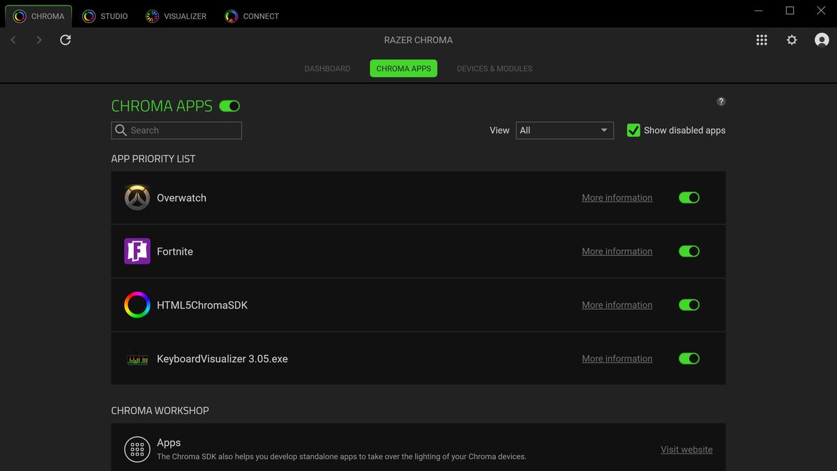Viewport: 837px width, 471px height.
Task: Open the apps grid icon in the header
Action: tap(762, 40)
